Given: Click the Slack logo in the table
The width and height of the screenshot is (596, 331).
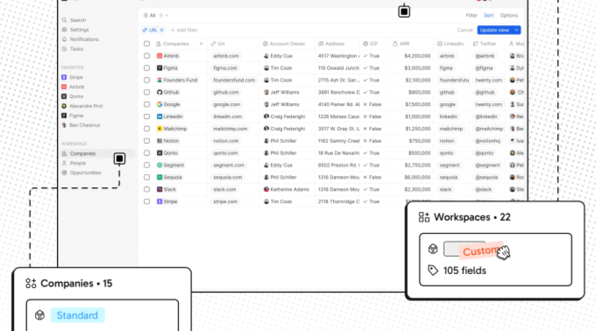Looking at the screenshot, I should pos(160,189).
